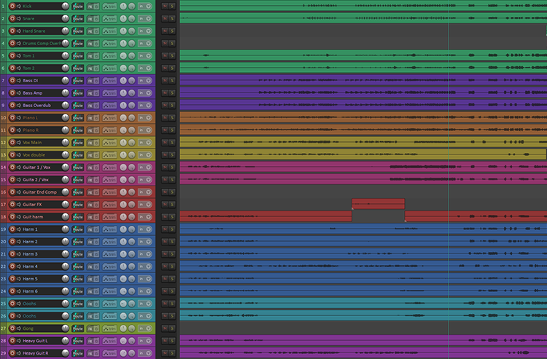Image resolution: width=547 pixels, height=359 pixels.
Task: Mute the Bass Overdub track
Action: point(165,105)
